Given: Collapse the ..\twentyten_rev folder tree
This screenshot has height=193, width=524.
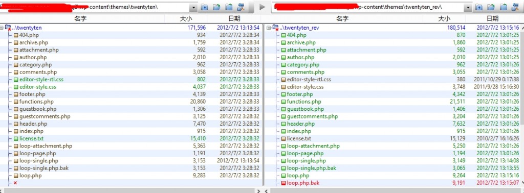Looking at the screenshot, I should pos(269,28).
